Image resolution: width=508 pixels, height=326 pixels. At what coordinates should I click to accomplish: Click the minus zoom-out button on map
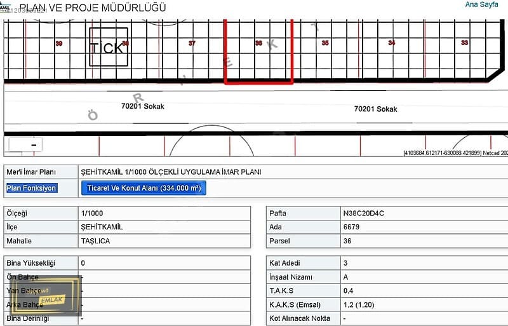click(25, 145)
